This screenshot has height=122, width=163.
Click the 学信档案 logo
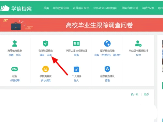[16, 8]
